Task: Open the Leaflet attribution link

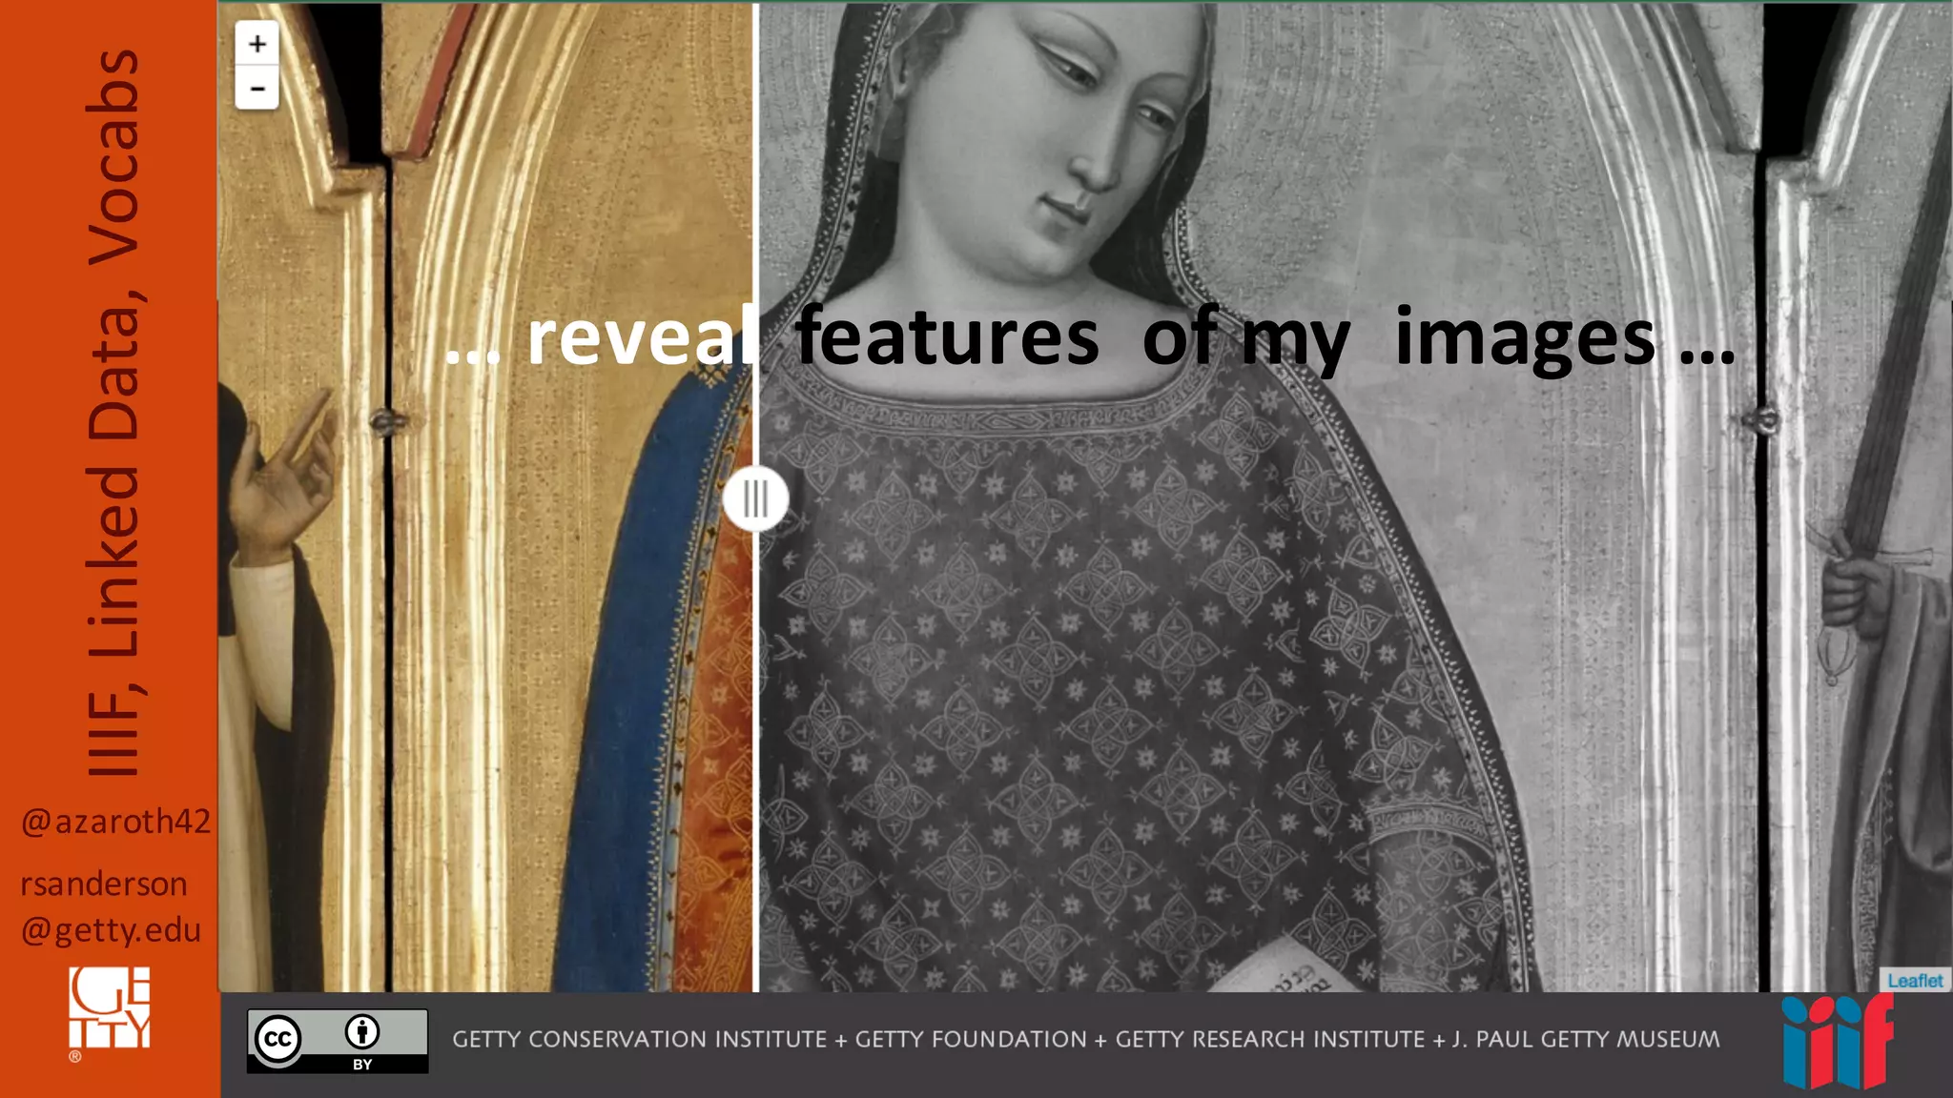Action: (1914, 980)
